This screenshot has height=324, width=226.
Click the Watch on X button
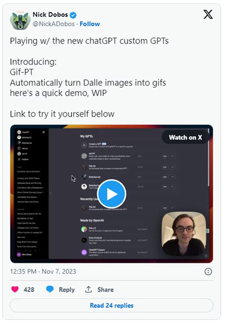pos(185,137)
